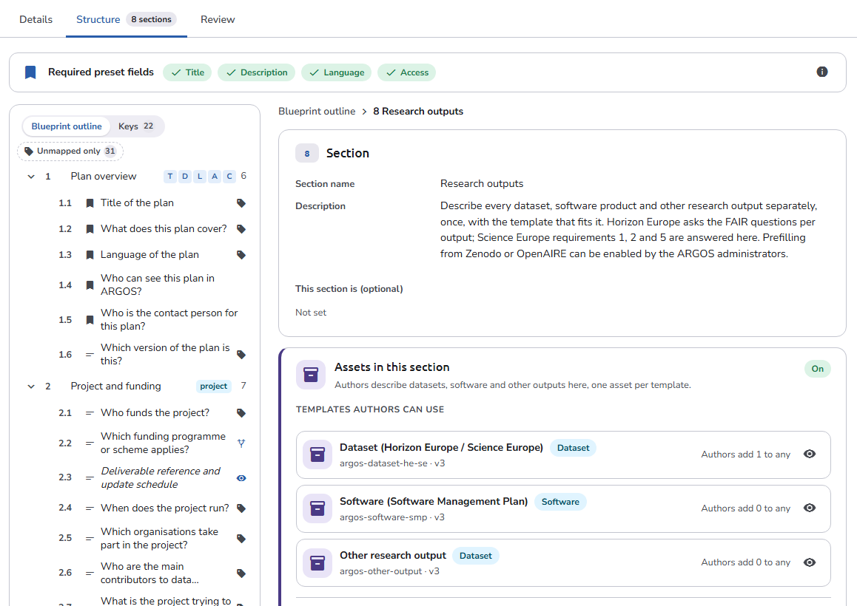The width and height of the screenshot is (857, 606).
Task: Click the 8 sections badge
Action: (x=151, y=20)
